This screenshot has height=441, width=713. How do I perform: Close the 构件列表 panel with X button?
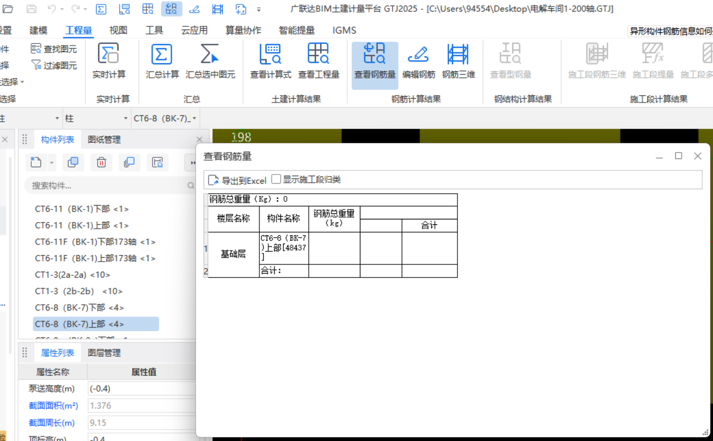(x=199, y=140)
